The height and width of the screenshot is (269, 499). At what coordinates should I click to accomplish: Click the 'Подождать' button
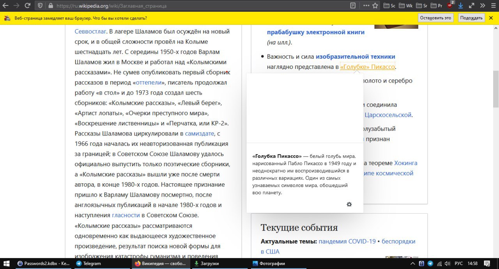point(471,18)
